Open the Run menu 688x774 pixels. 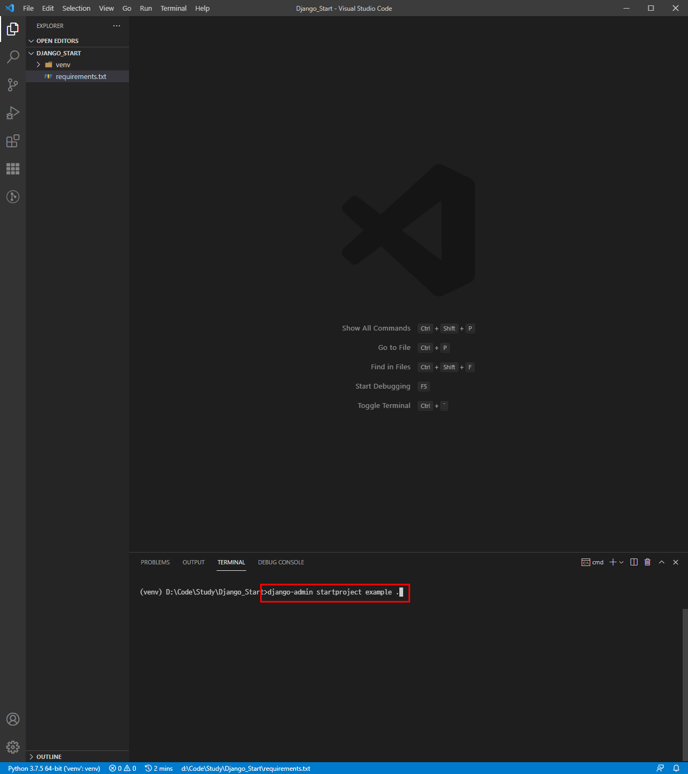click(x=146, y=8)
